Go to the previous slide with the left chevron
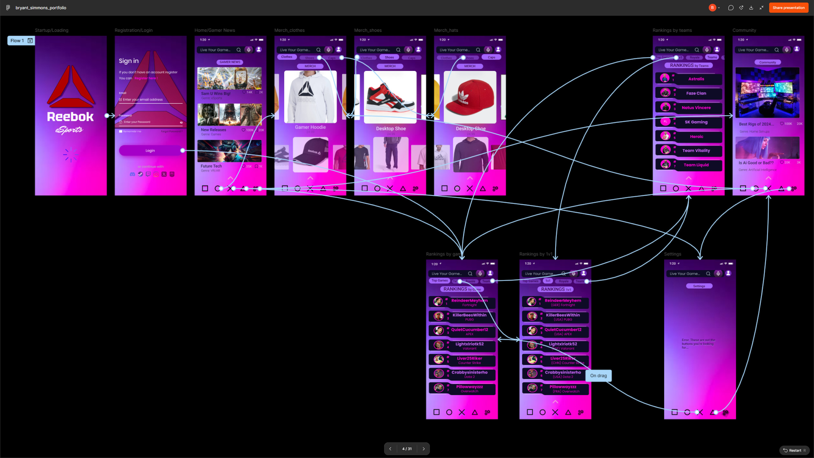The image size is (814, 458). [390, 449]
